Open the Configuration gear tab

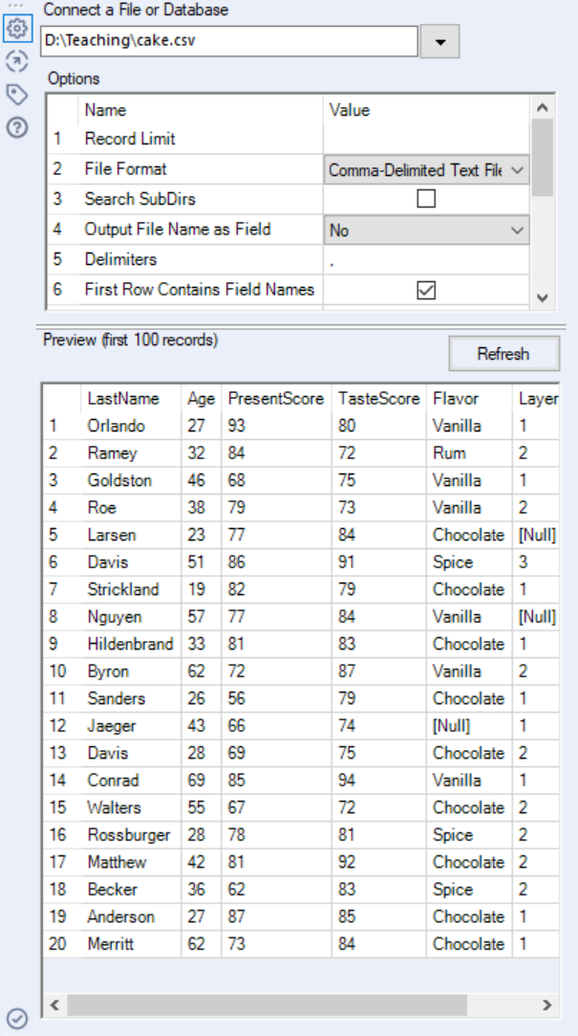coord(15,29)
